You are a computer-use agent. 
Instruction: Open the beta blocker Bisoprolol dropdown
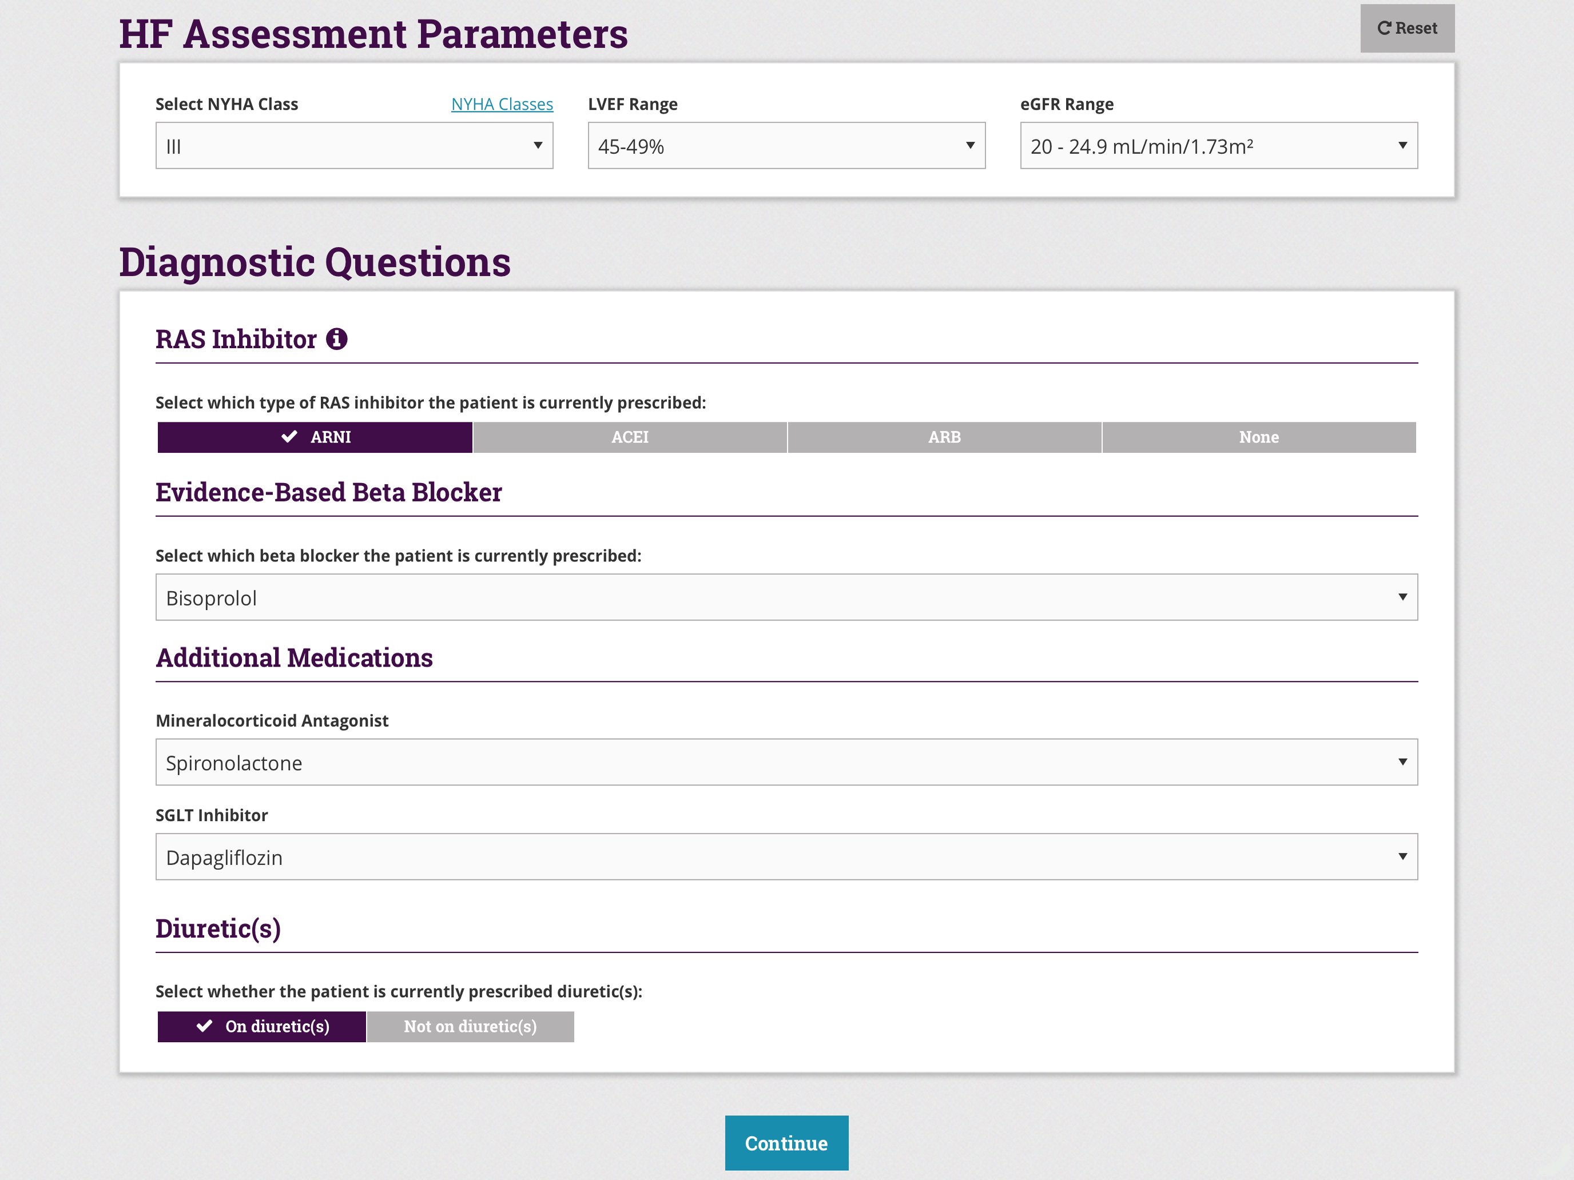(x=786, y=597)
